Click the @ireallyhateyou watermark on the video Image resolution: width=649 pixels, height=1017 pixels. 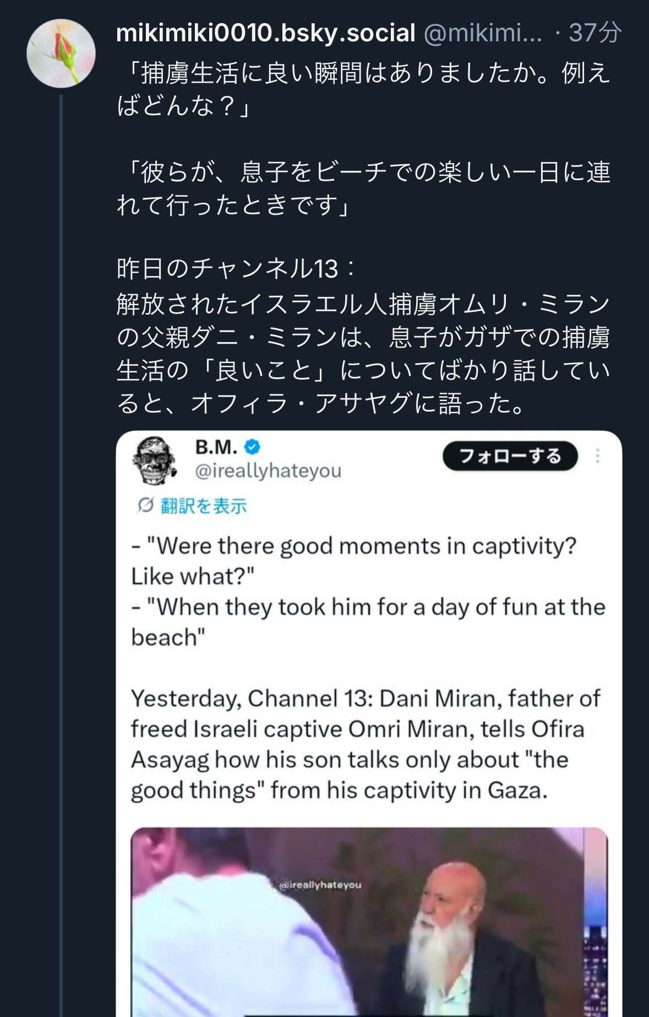pyautogui.click(x=320, y=885)
